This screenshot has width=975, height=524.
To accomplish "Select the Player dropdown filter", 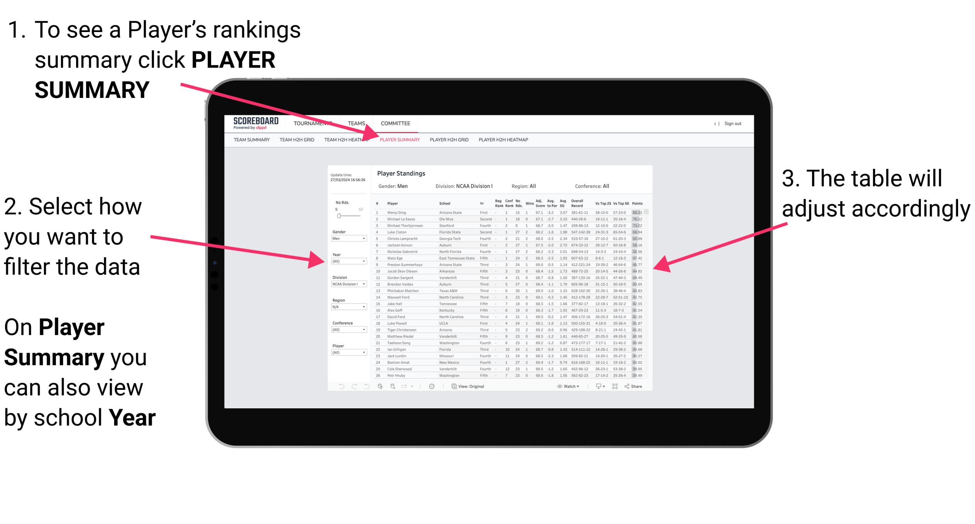I will (349, 353).
